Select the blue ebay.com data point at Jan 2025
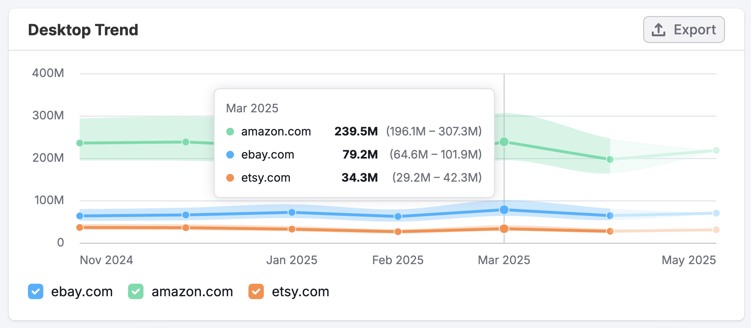This screenshot has width=751, height=328. tap(292, 212)
